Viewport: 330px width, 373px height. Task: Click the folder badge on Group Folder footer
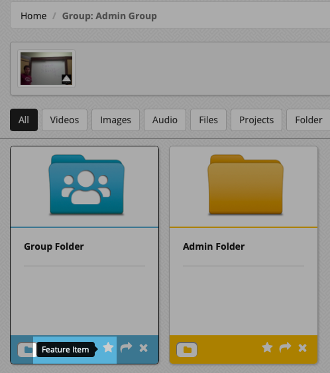pos(25,350)
